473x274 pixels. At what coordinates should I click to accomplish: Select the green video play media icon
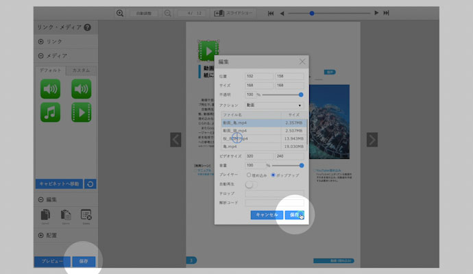81,112
